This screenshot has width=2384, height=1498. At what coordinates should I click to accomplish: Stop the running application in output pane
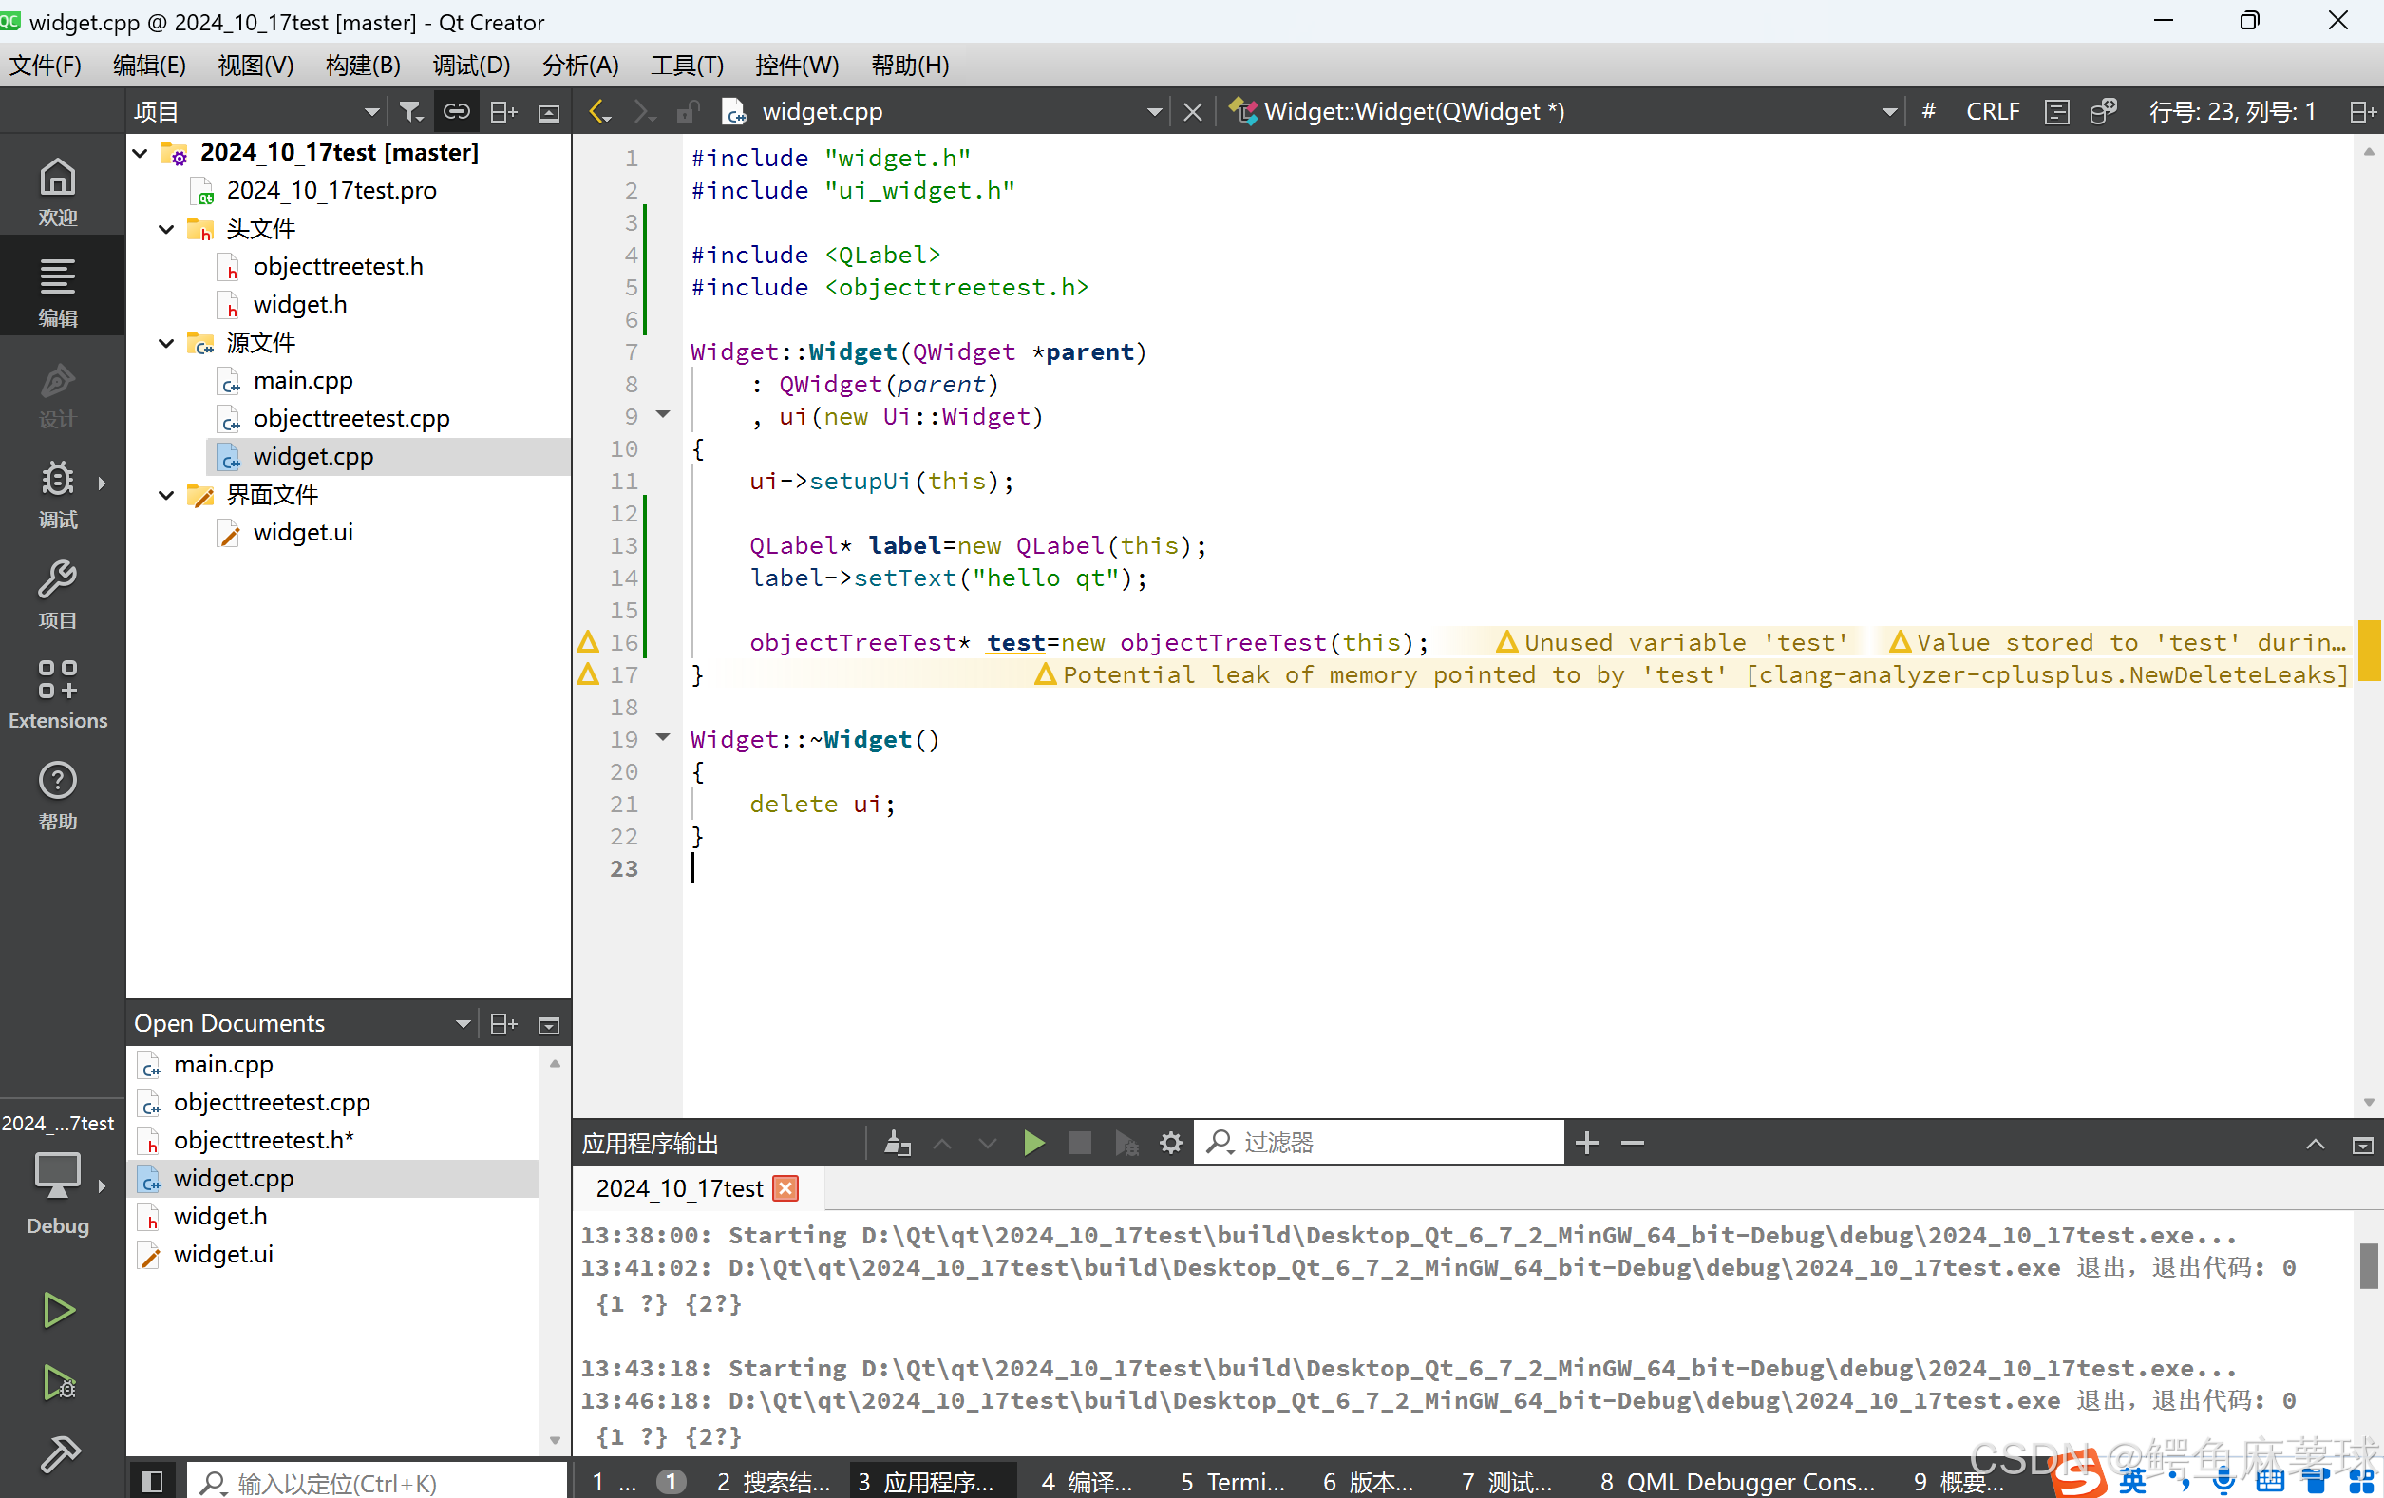[1079, 1143]
